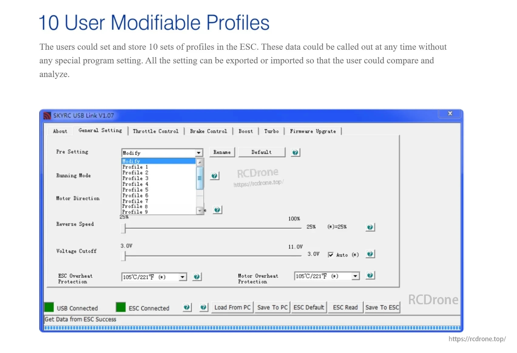
Task: Pick Profile 5 from the preset list
Action: 158,190
